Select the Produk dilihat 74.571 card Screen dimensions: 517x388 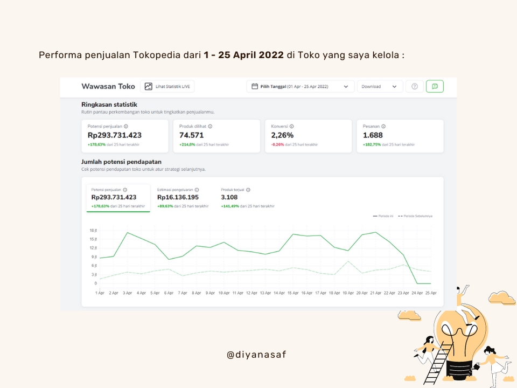(216, 136)
